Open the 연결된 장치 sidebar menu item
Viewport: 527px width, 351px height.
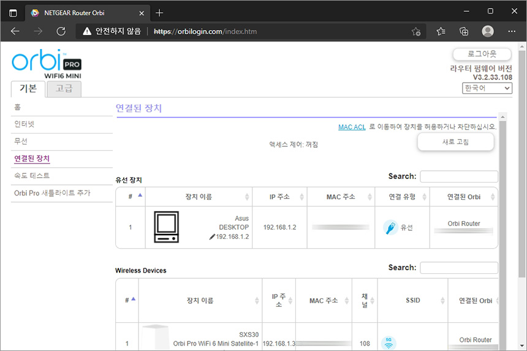[x=32, y=159]
